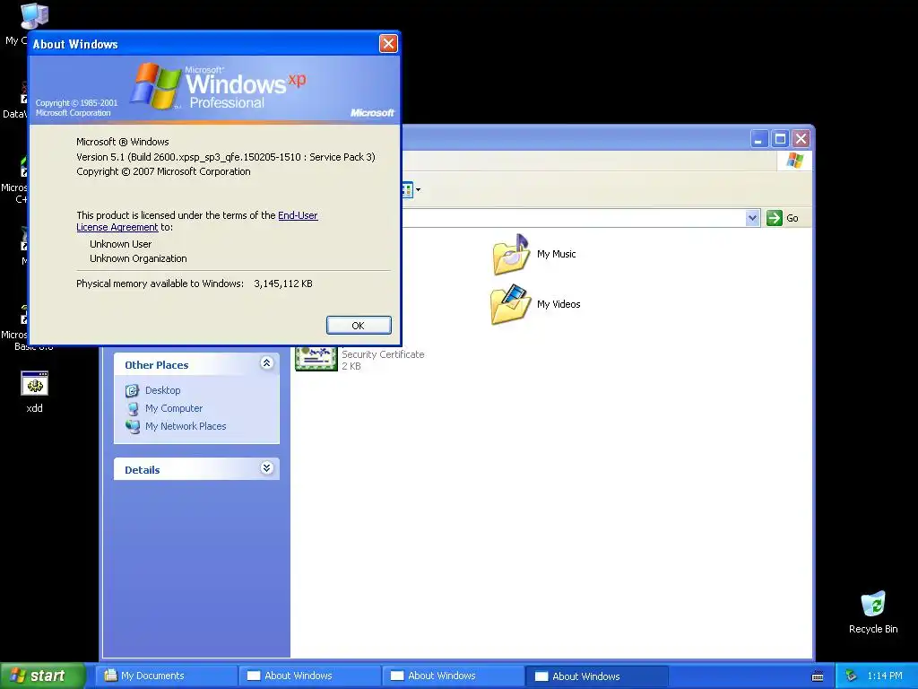Switch to the second About Windows taskbar button
The image size is (918, 689).
[453, 676]
